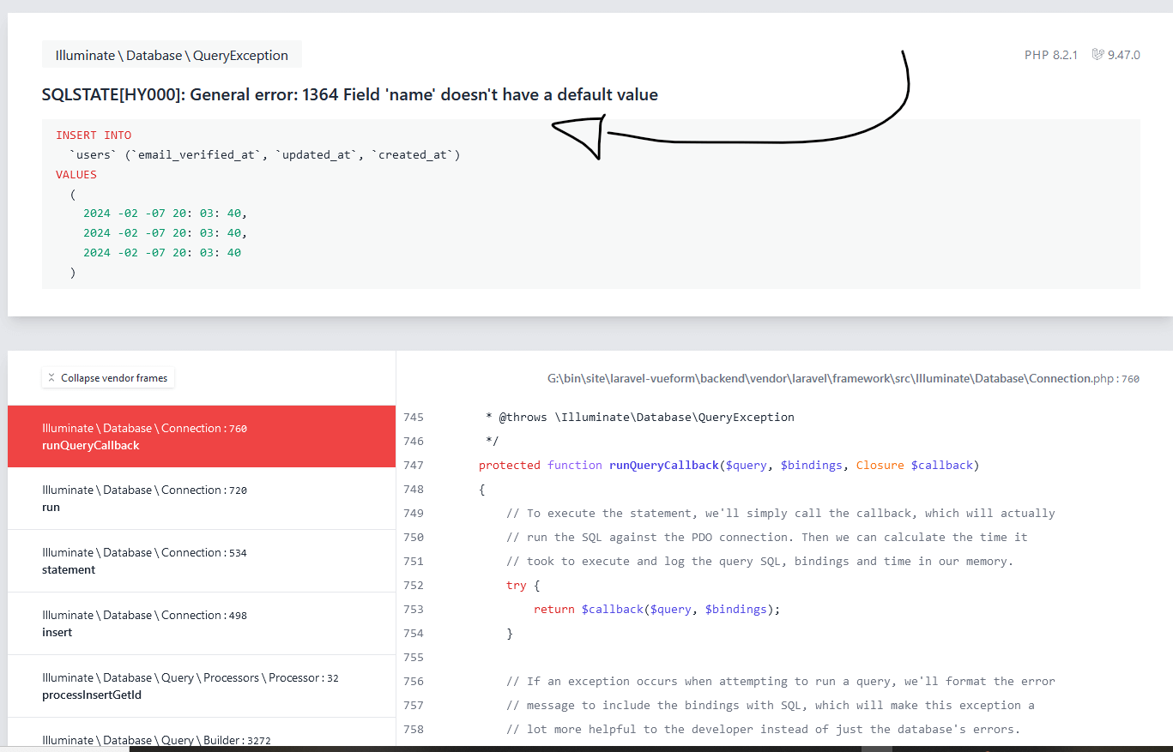Click the Illuminate\Database\QueryException class label

pyautogui.click(x=172, y=55)
